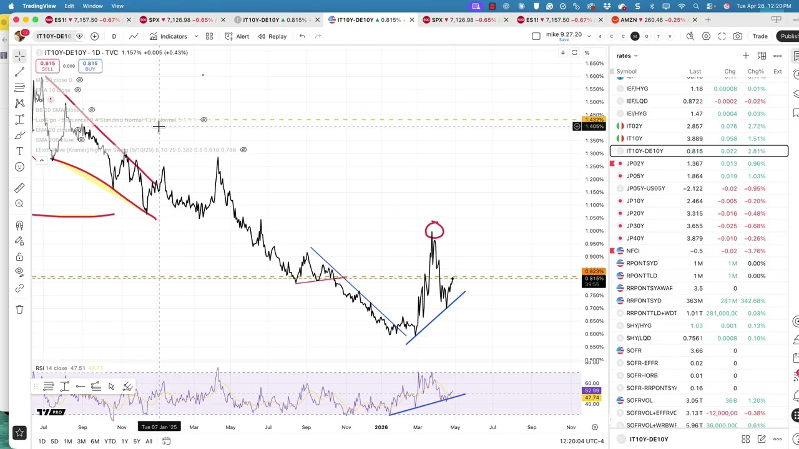Hide the Elliott Wave Kramer indicator

coord(243,150)
